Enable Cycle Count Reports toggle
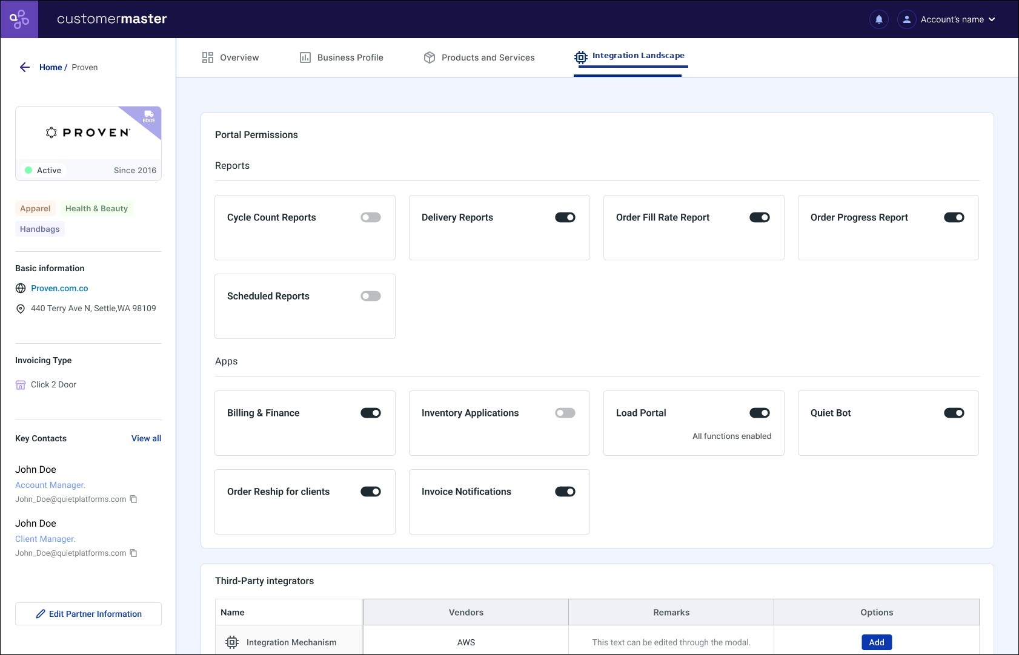Viewport: 1019px width, 655px height. (x=371, y=217)
